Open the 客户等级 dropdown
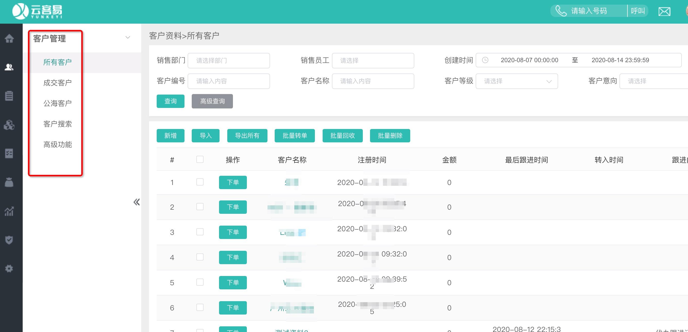Image resolution: width=688 pixels, height=332 pixels. pyautogui.click(x=517, y=81)
